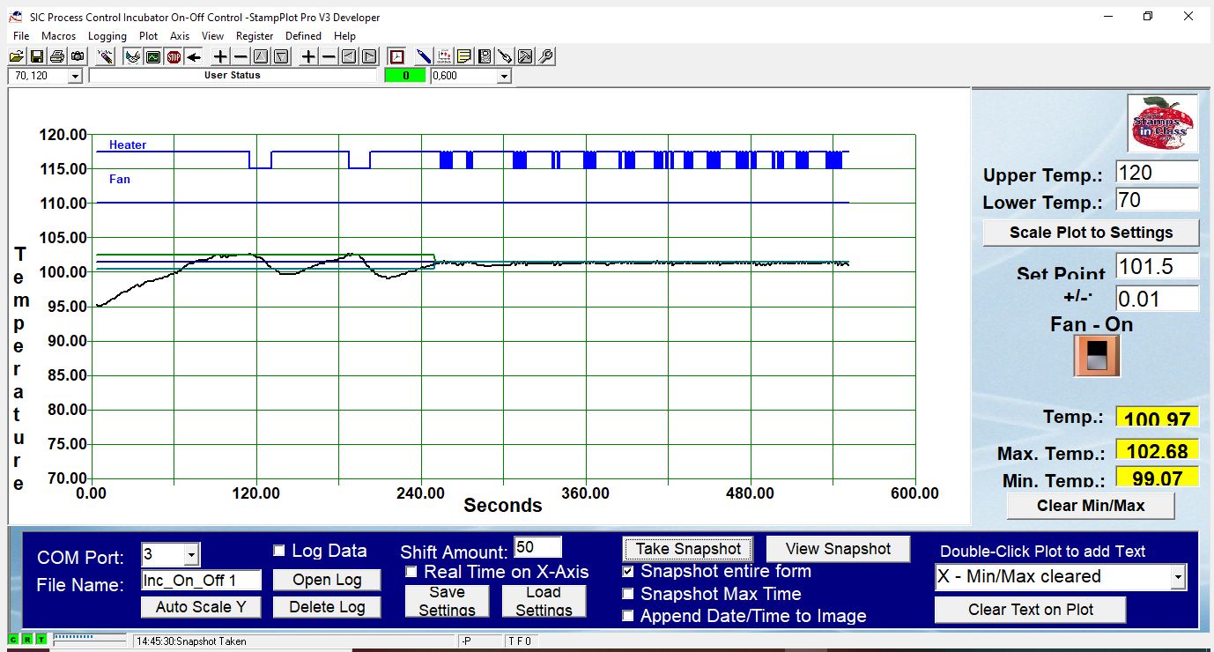
Task: Click the Upper Temp. input field
Action: (1157, 172)
